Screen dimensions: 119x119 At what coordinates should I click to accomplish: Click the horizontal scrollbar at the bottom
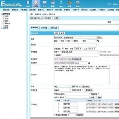(74, 118)
